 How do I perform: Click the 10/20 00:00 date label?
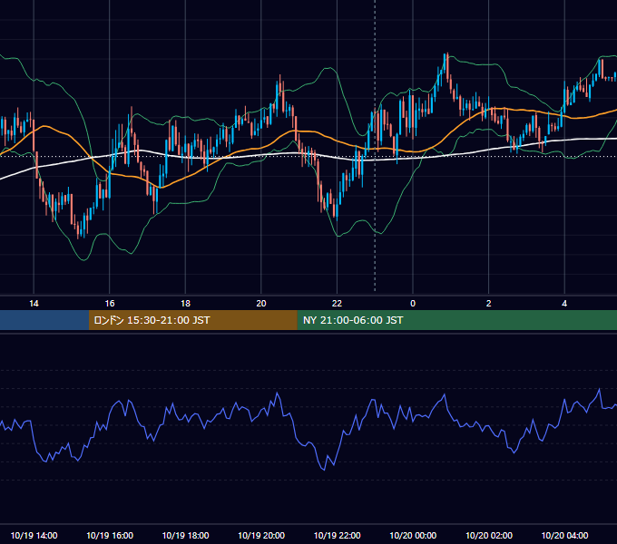pos(413,536)
